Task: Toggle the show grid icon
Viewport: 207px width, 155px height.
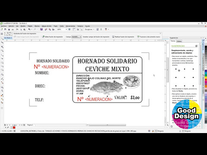Action: click(x=78, y=29)
